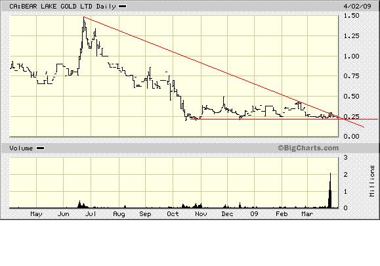This screenshot has height=266, width=380.
Task: Click the May month label
Action: (x=36, y=214)
